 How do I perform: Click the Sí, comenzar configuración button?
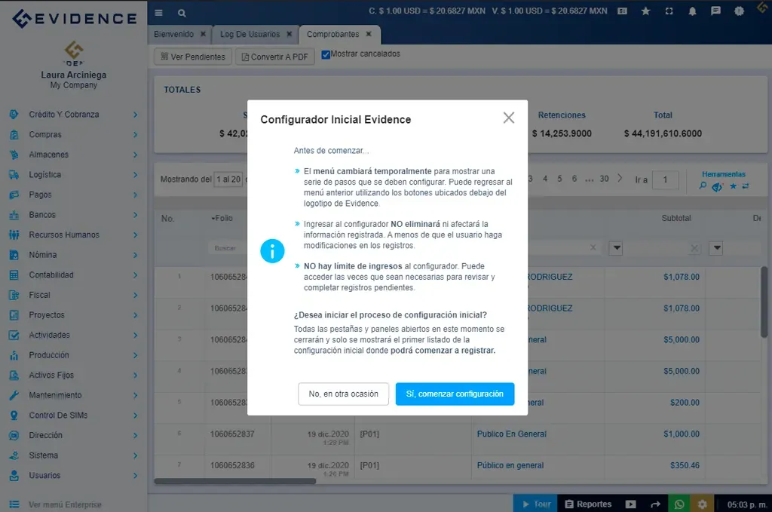pyautogui.click(x=455, y=394)
